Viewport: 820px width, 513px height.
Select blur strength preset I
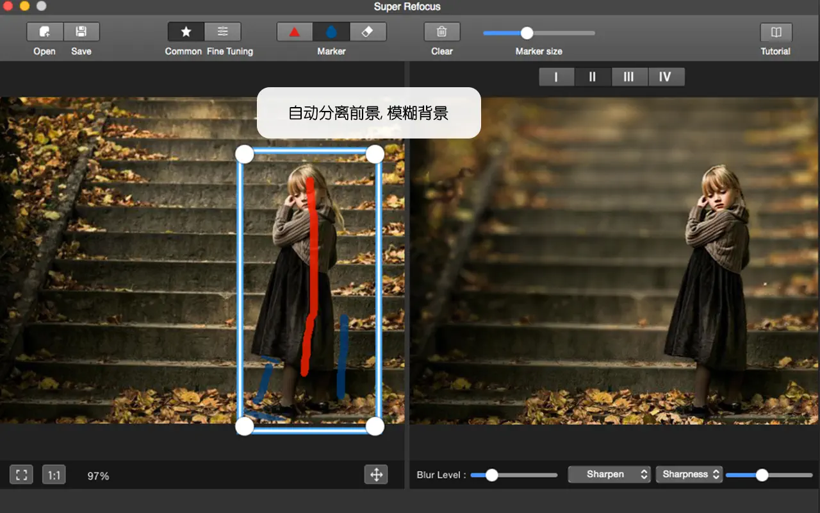point(556,76)
